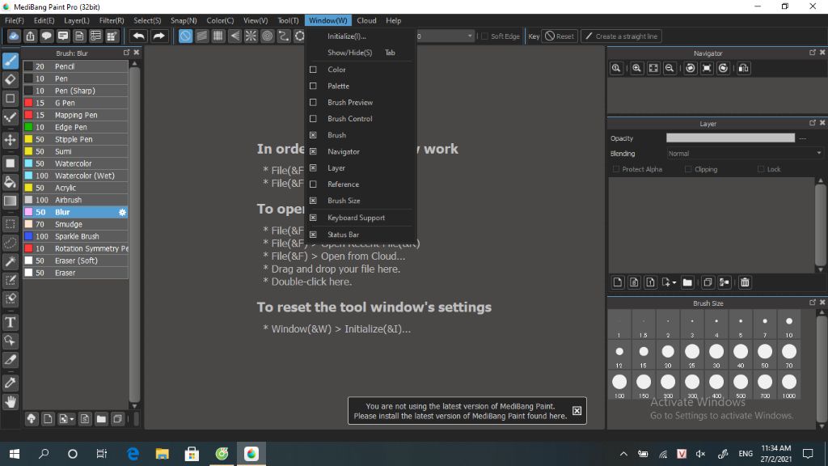Image resolution: width=828 pixels, height=466 pixels.
Task: Dismiss the update notification
Action: [x=577, y=410]
